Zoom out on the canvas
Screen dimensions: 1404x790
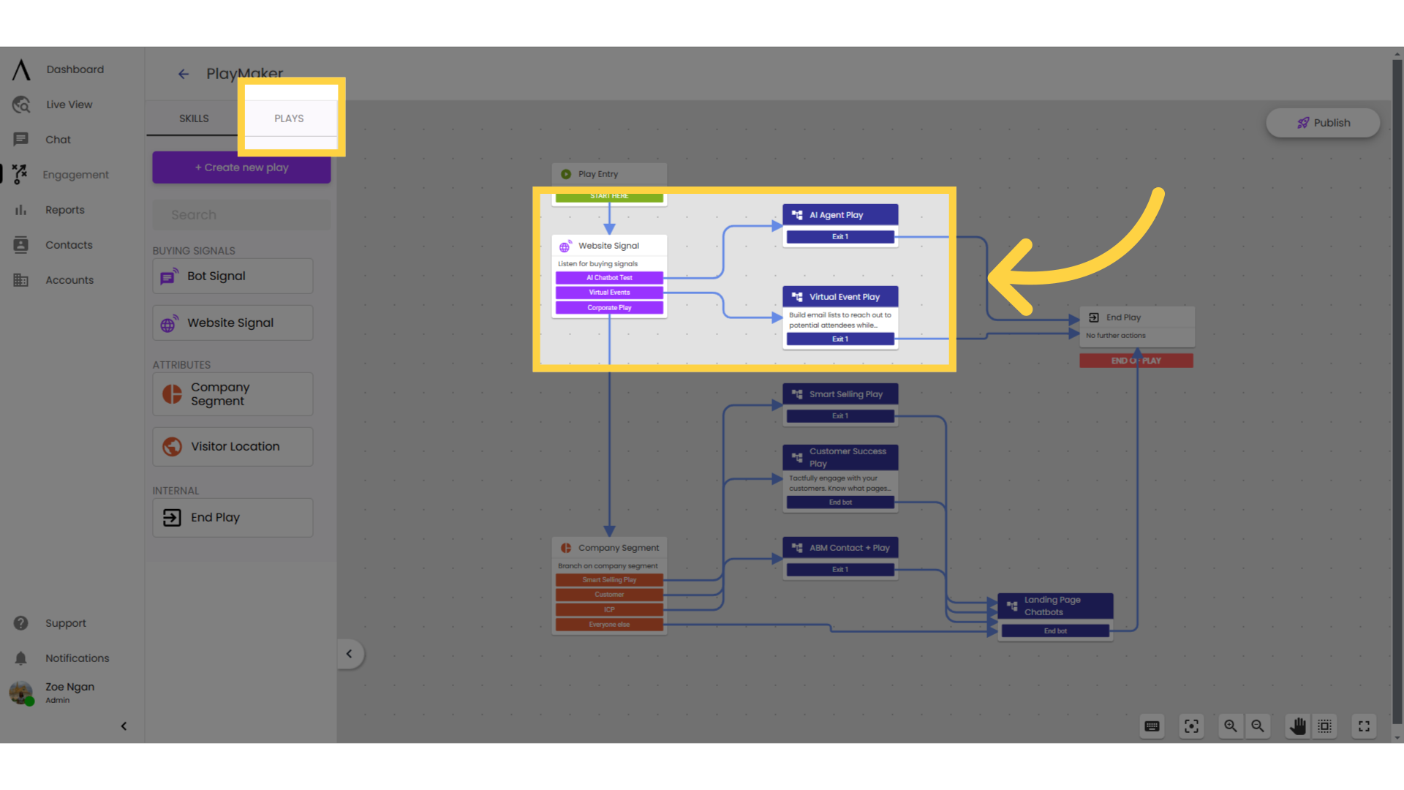pyautogui.click(x=1258, y=726)
